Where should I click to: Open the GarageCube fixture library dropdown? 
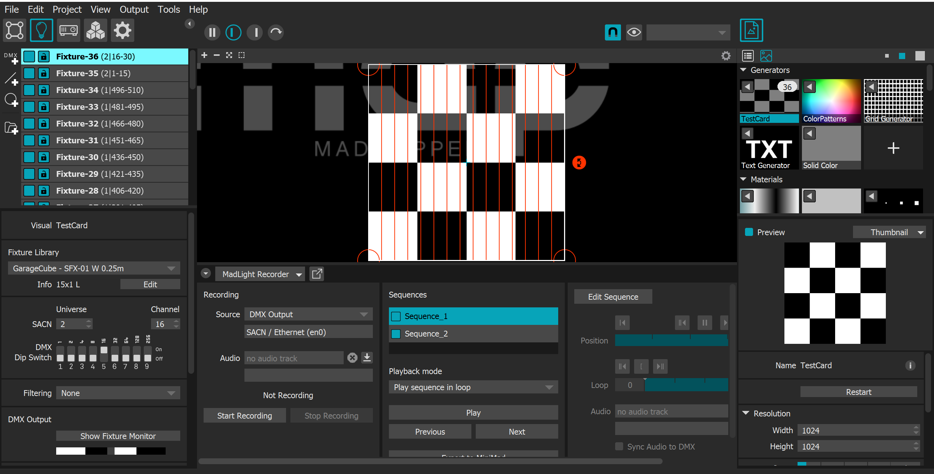tap(93, 268)
